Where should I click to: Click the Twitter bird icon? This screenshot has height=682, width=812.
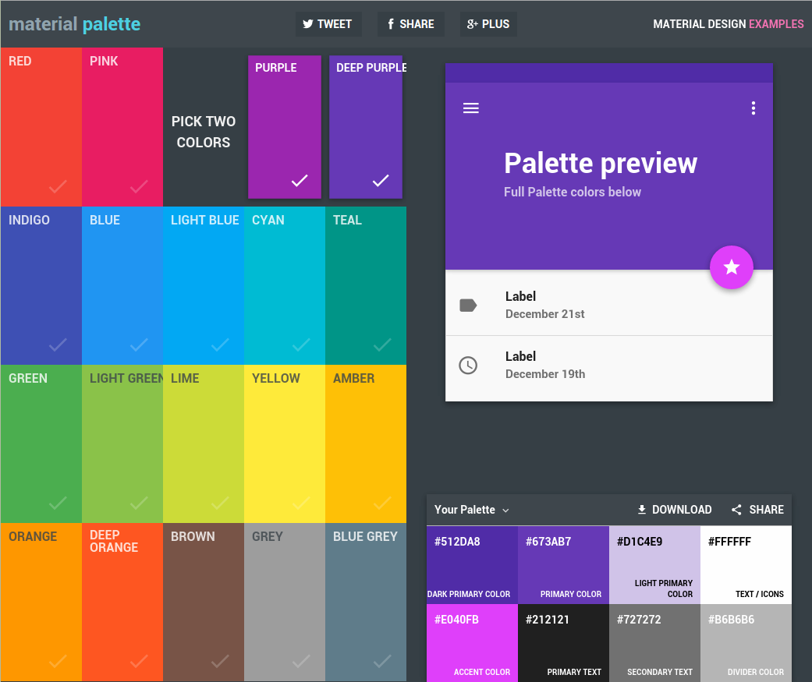tap(307, 24)
